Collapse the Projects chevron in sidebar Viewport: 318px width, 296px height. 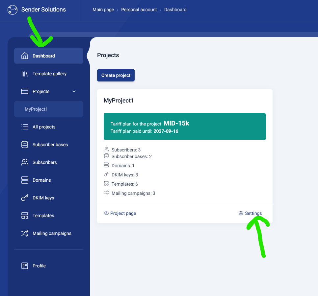click(x=74, y=91)
